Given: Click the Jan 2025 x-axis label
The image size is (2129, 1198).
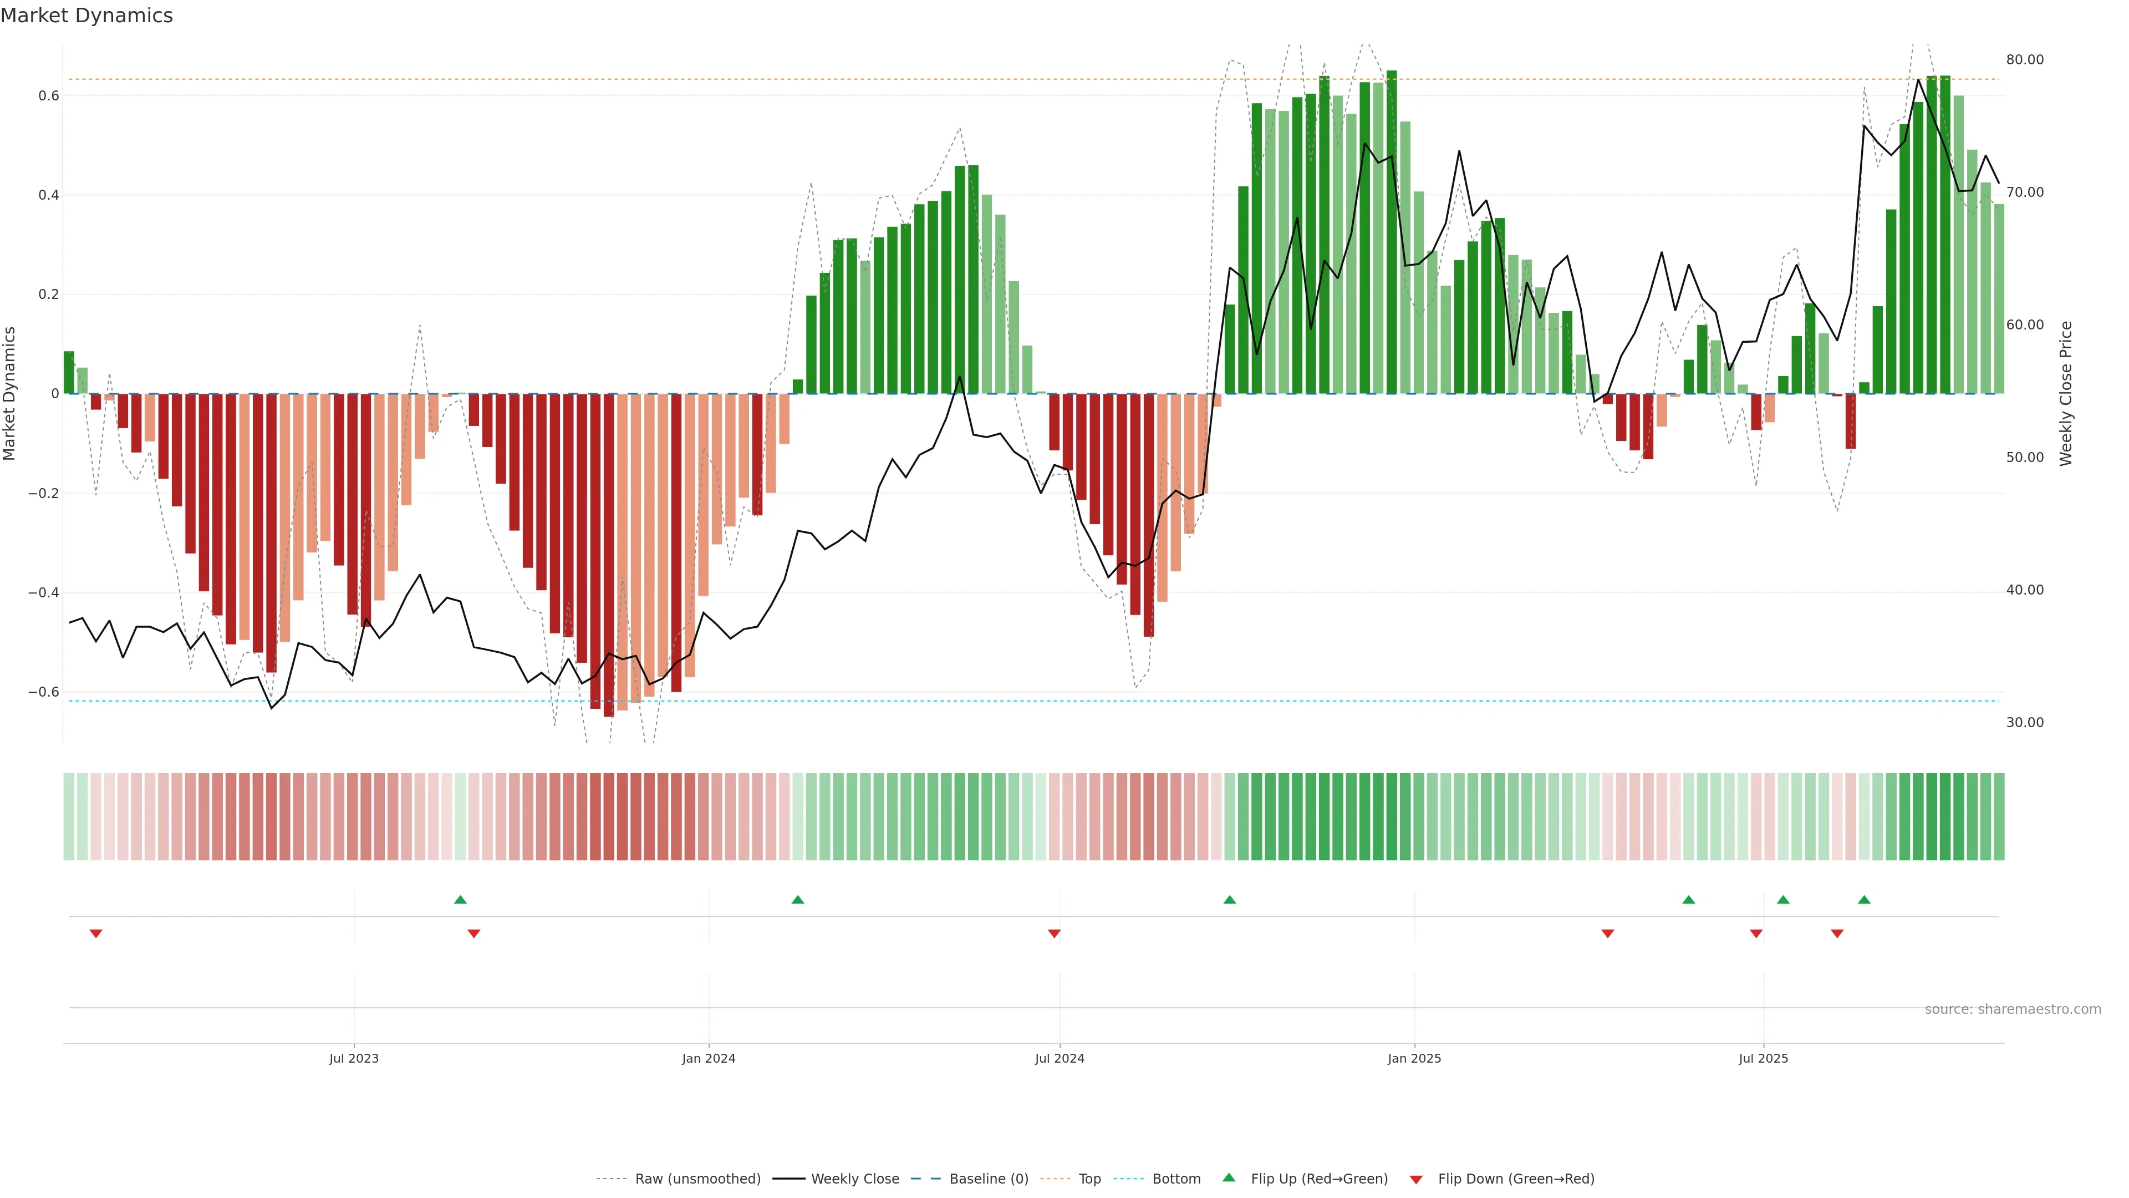Looking at the screenshot, I should point(1414,1058).
